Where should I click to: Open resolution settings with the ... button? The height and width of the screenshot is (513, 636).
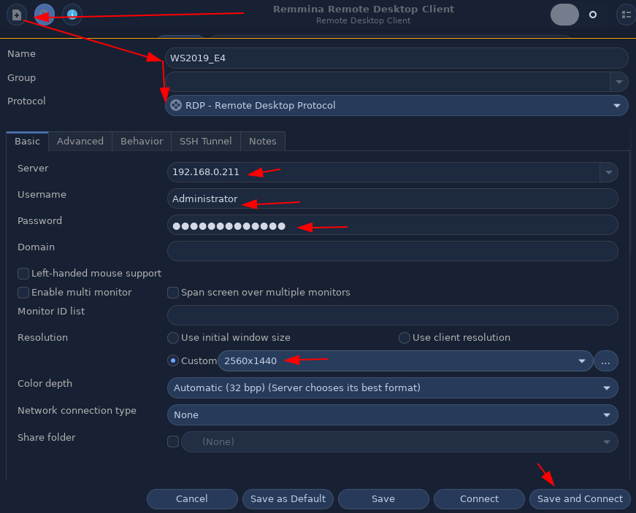(605, 360)
